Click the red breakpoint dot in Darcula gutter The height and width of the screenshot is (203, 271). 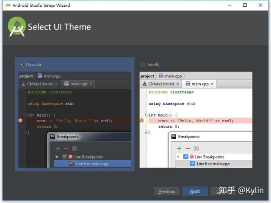coord(20,121)
